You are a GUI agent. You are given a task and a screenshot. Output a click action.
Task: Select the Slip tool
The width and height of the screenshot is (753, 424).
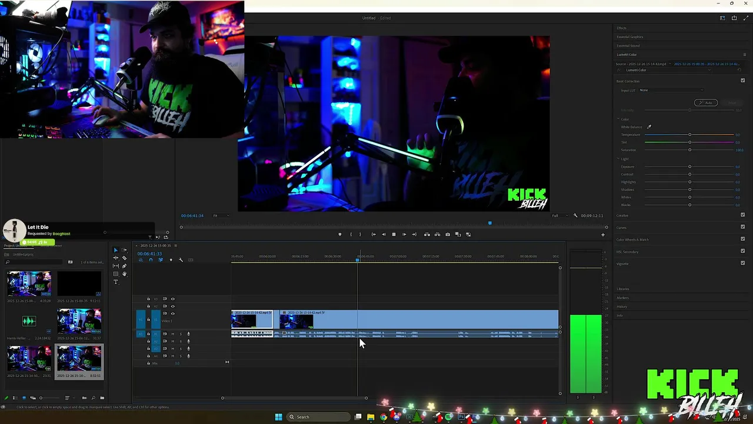point(116,266)
